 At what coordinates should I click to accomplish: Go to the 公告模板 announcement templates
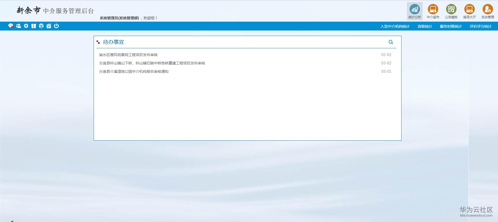pyautogui.click(x=451, y=11)
